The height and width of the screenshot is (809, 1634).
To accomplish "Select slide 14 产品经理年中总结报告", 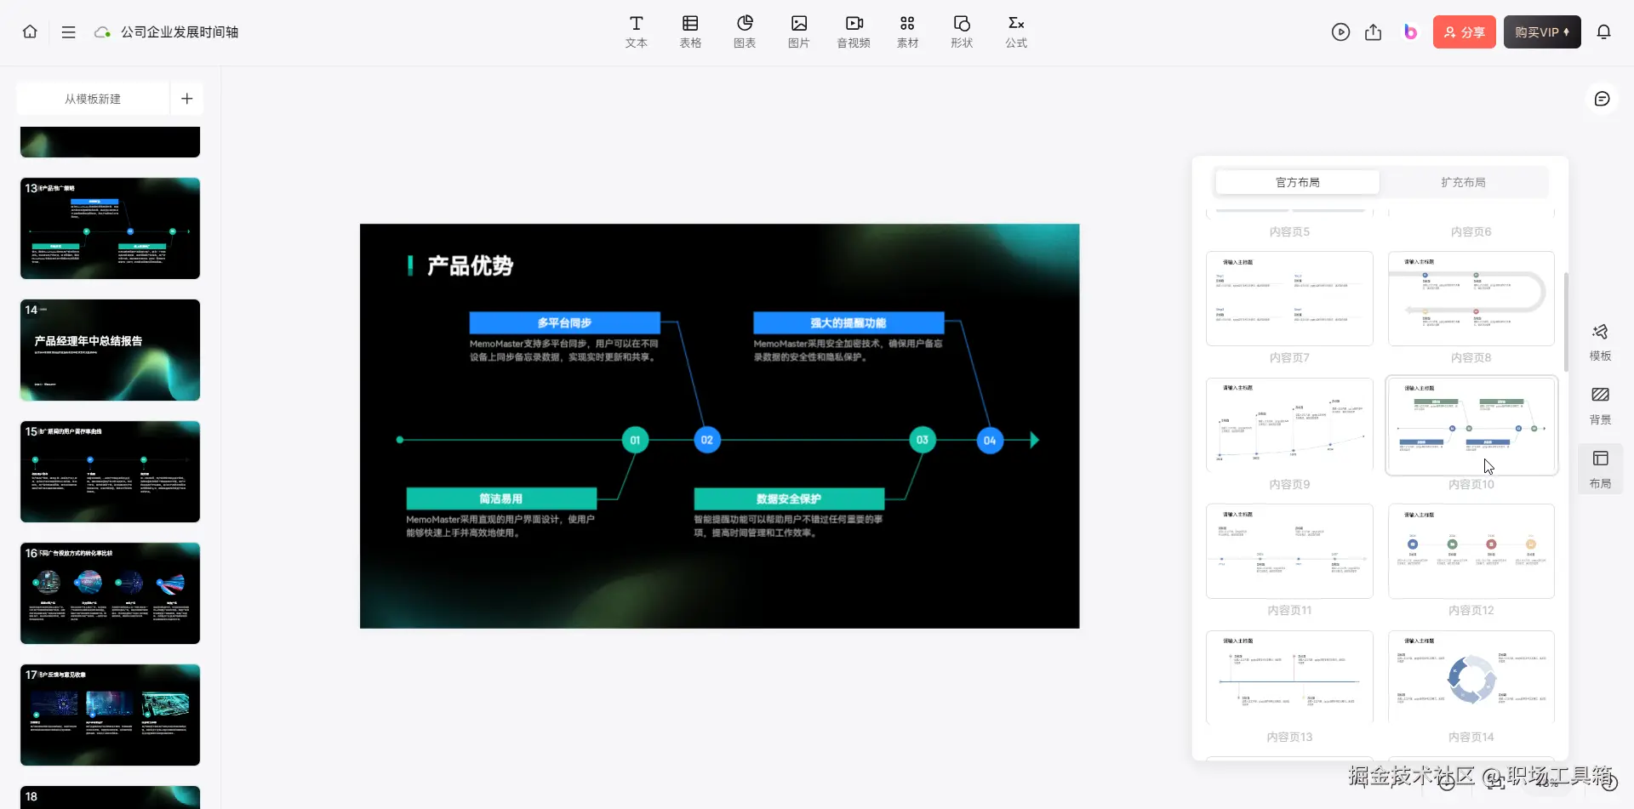I will click(x=111, y=350).
